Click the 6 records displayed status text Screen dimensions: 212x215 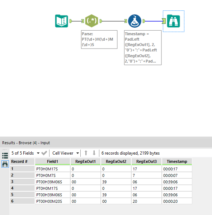(x=131, y=153)
